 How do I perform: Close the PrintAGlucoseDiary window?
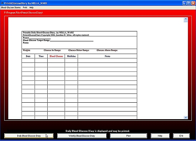193,3
